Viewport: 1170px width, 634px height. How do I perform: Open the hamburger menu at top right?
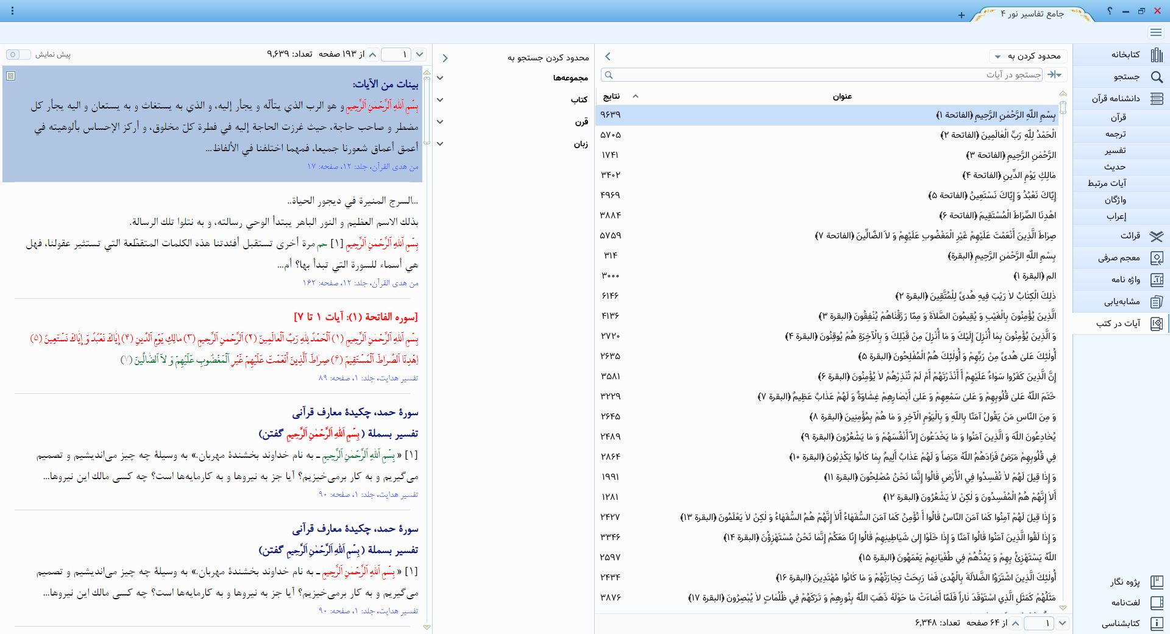1155,32
